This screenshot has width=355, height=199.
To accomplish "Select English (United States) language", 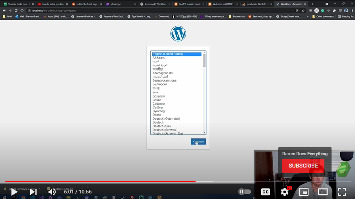I will pos(177,54).
